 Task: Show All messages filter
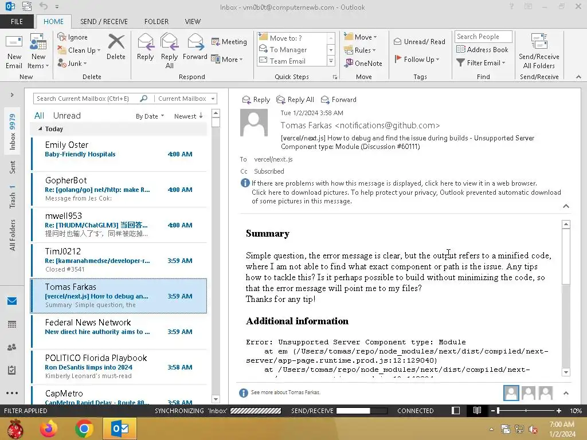point(39,116)
